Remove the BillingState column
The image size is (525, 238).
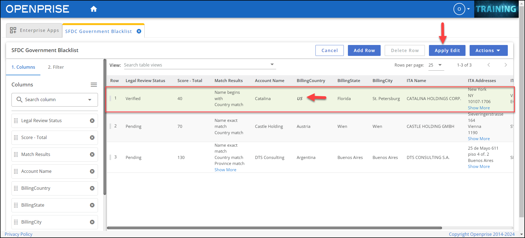(92, 205)
